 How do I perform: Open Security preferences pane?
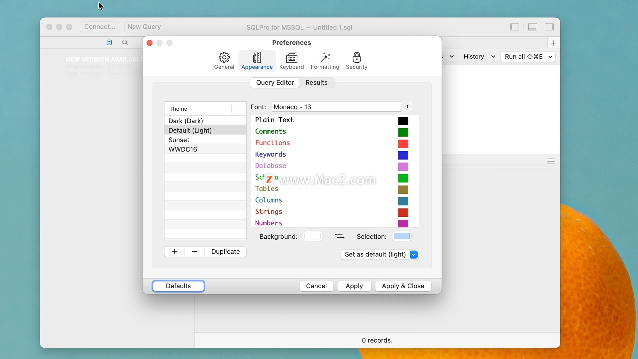(x=357, y=61)
